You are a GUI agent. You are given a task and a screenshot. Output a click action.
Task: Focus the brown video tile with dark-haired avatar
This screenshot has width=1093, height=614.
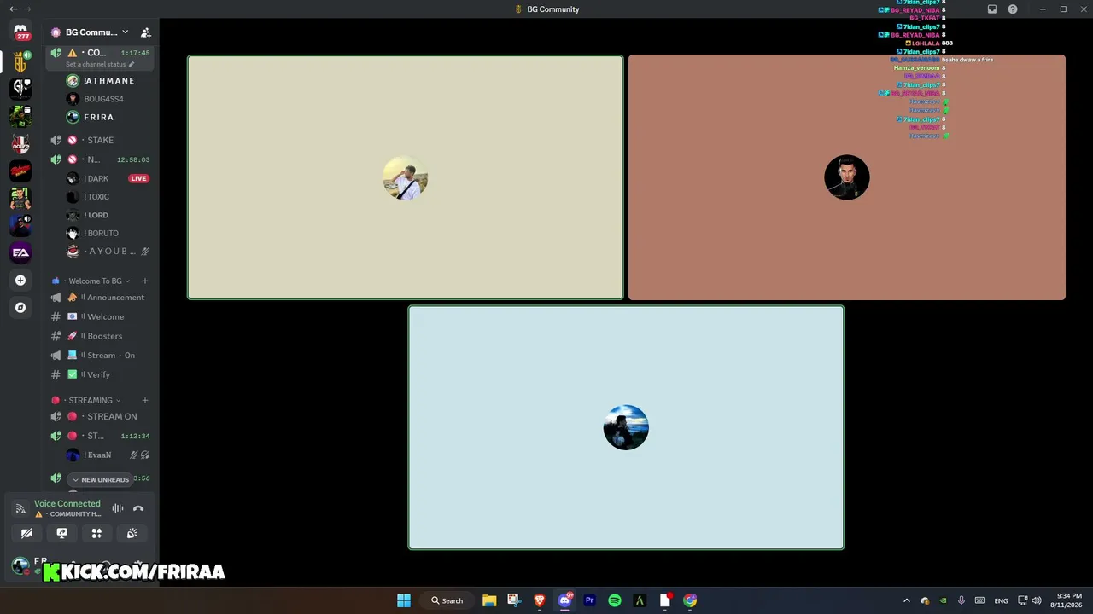coord(847,177)
